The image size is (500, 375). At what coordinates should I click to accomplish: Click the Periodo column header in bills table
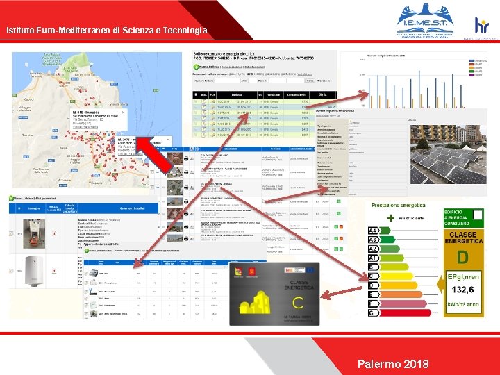pyautogui.click(x=237, y=94)
